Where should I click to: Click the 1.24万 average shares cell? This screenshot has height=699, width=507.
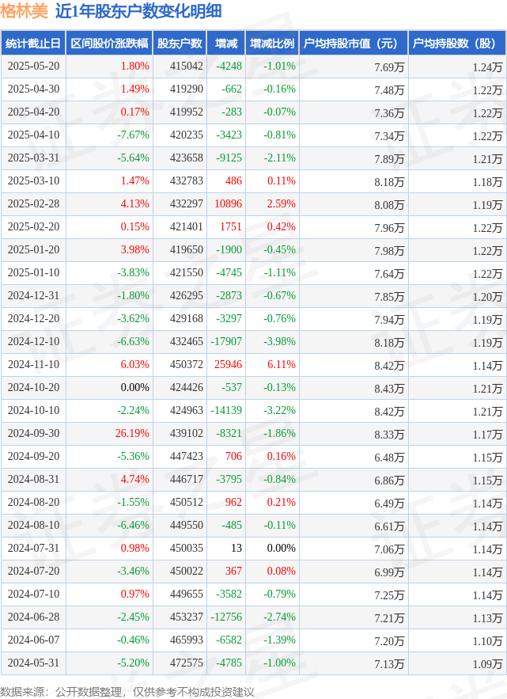coord(487,66)
